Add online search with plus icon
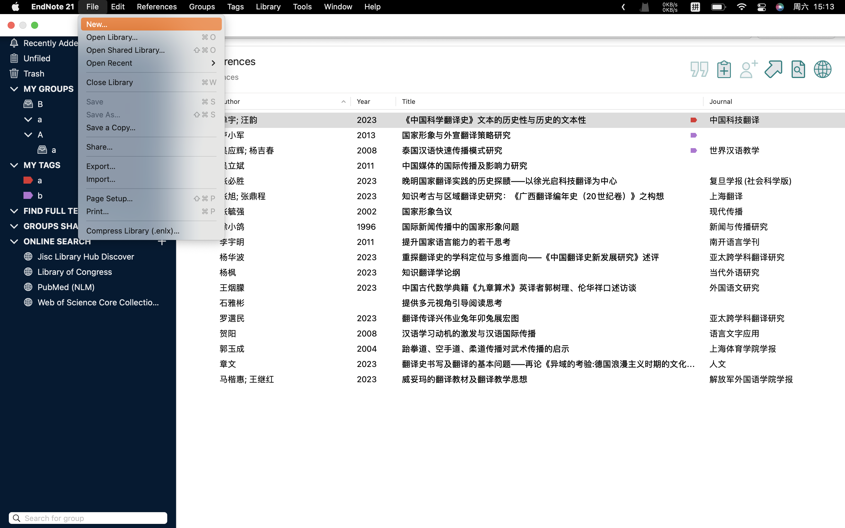This screenshot has height=528, width=845. click(162, 242)
